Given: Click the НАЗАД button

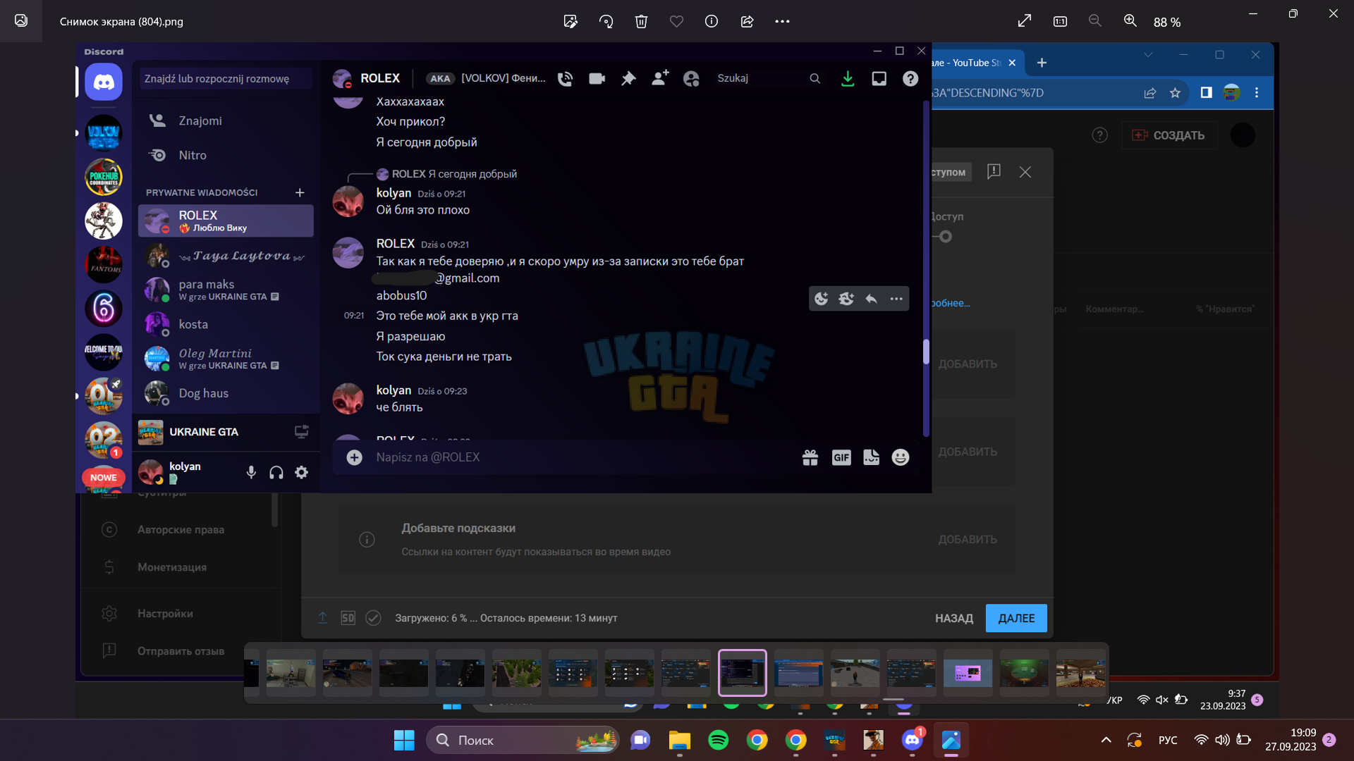Looking at the screenshot, I should pos(954,618).
